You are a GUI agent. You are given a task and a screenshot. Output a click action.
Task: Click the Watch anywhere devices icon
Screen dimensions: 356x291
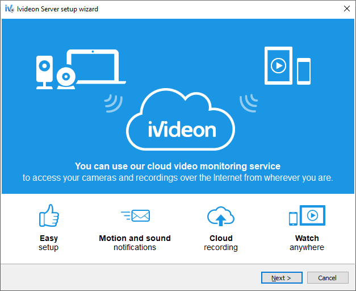307,215
